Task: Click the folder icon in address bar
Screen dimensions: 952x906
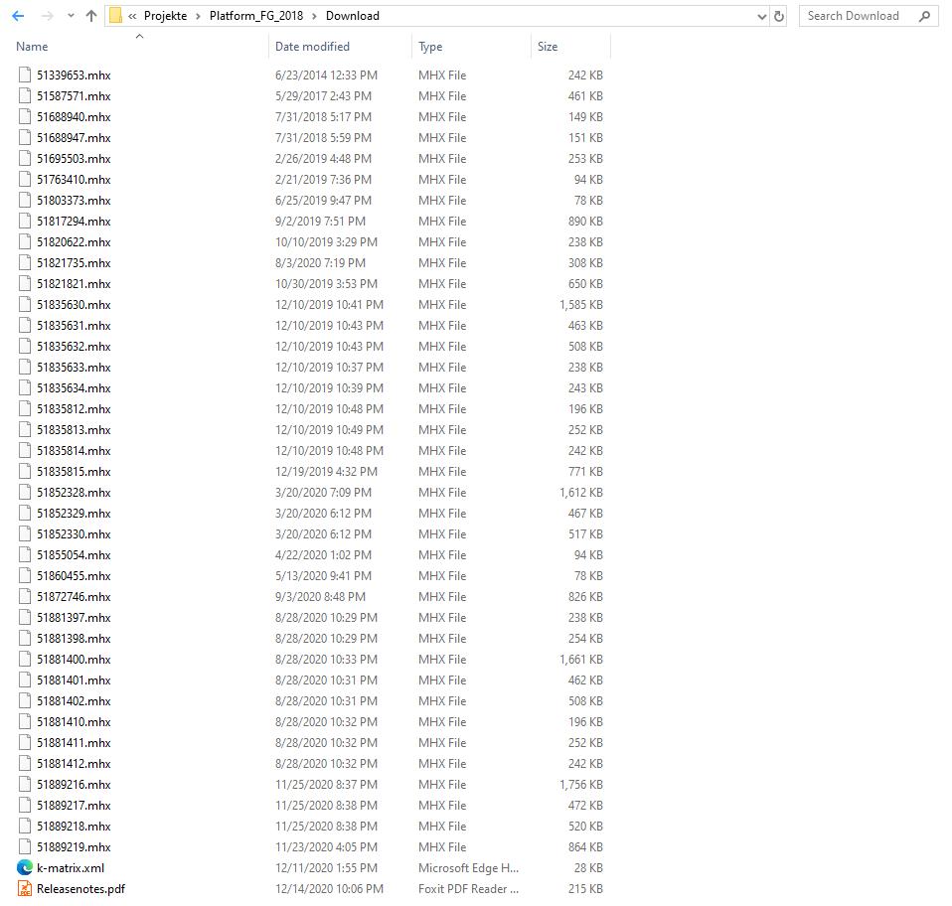Action: tap(115, 16)
